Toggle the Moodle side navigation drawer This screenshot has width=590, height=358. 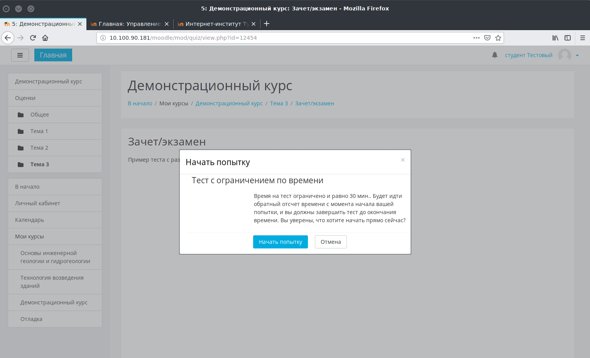coord(20,55)
